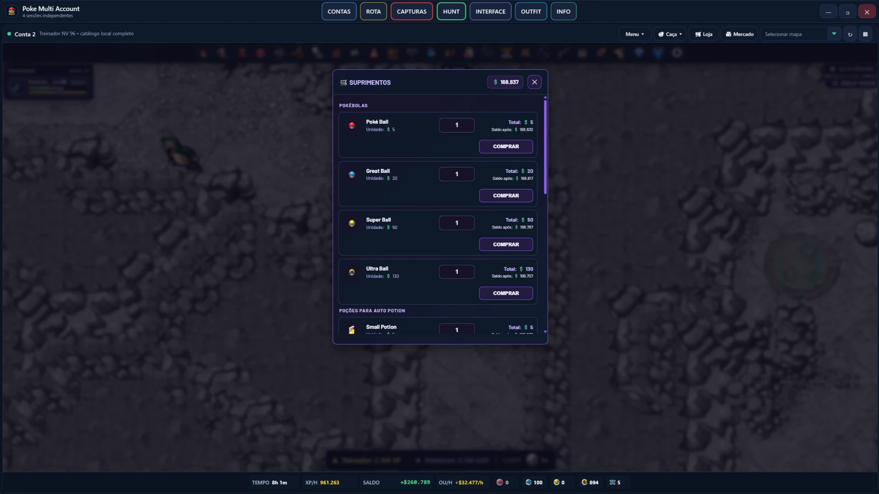Open the OUTFIT tab
Viewport: 879px width, 494px height.
click(x=531, y=11)
